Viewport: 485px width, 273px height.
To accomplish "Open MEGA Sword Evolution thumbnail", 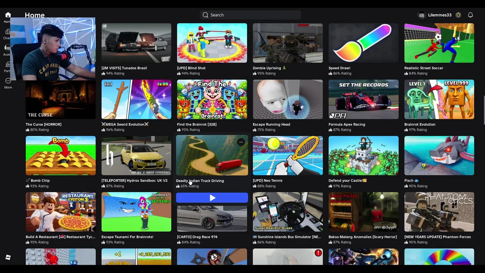I will click(x=136, y=99).
